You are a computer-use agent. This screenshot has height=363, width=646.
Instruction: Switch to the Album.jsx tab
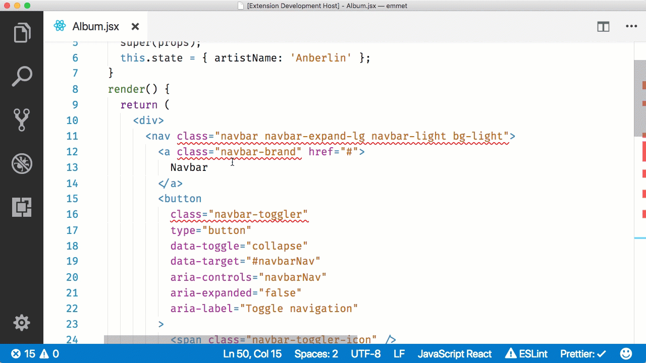pos(95,26)
